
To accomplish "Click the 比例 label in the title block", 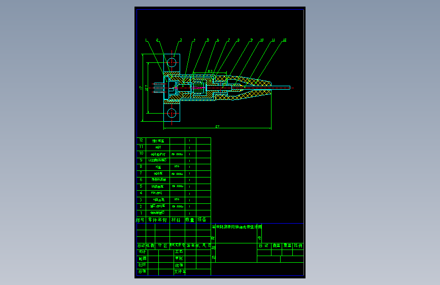I will [298, 245].
